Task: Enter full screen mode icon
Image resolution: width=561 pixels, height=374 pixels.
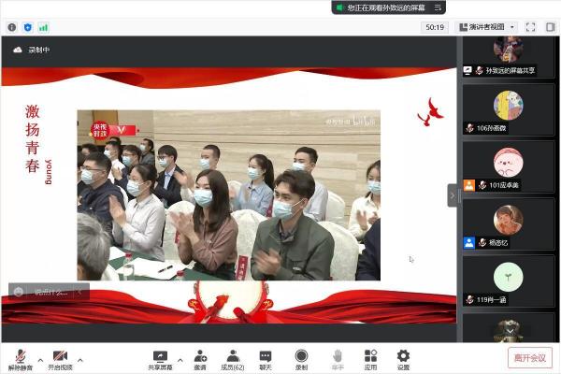Action: pos(530,27)
